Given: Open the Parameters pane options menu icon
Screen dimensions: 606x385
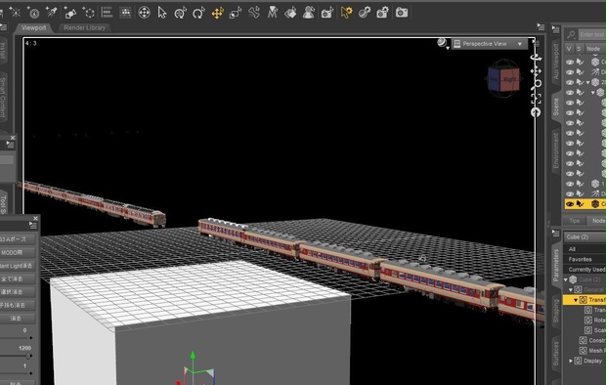Looking at the screenshot, I should [x=556, y=234].
